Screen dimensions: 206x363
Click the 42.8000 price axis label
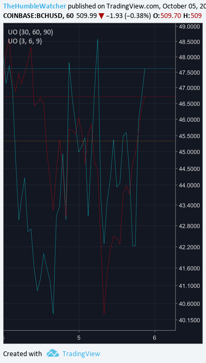coord(189,226)
